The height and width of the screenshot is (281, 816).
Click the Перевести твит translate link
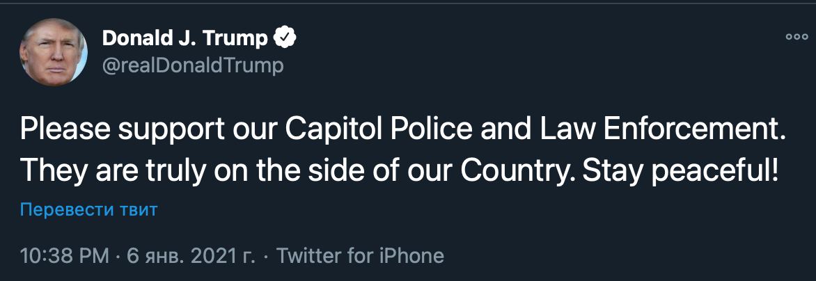[89, 209]
